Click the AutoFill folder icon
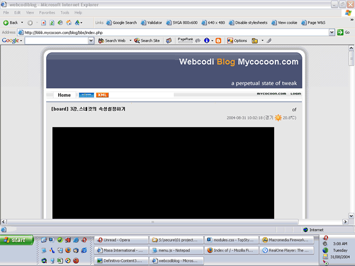 pos(255,41)
